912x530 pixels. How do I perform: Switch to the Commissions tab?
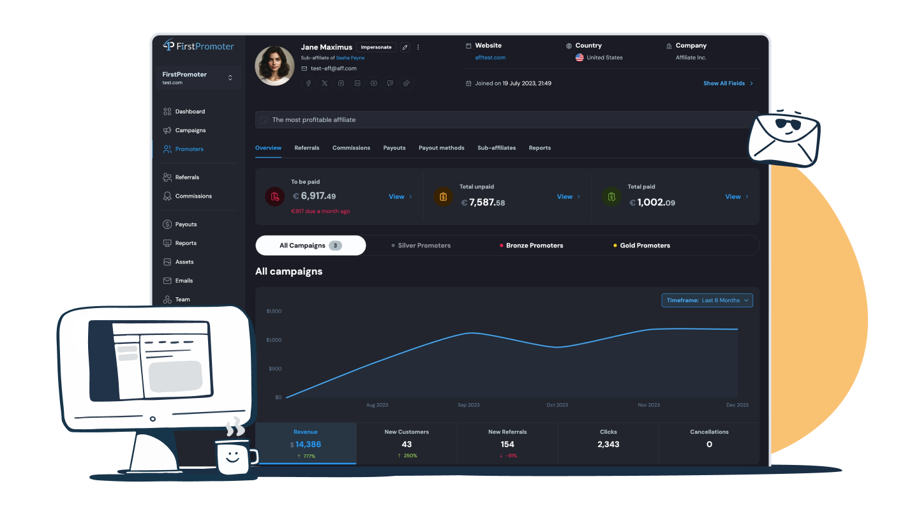(x=351, y=148)
